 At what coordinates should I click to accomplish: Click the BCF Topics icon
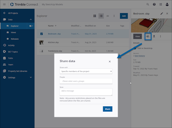coord(4,52)
